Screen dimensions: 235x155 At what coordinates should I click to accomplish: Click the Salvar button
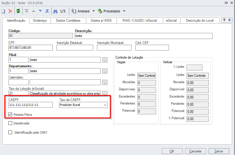tap(219, 151)
